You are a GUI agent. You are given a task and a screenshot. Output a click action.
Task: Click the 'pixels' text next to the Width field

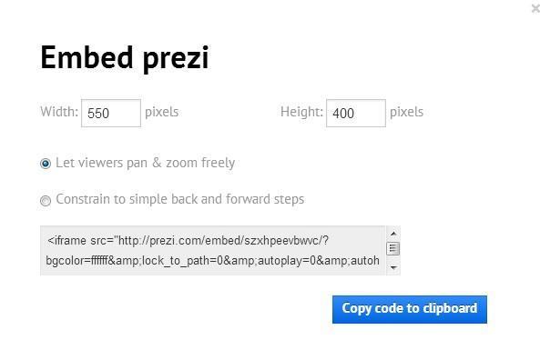[161, 112]
